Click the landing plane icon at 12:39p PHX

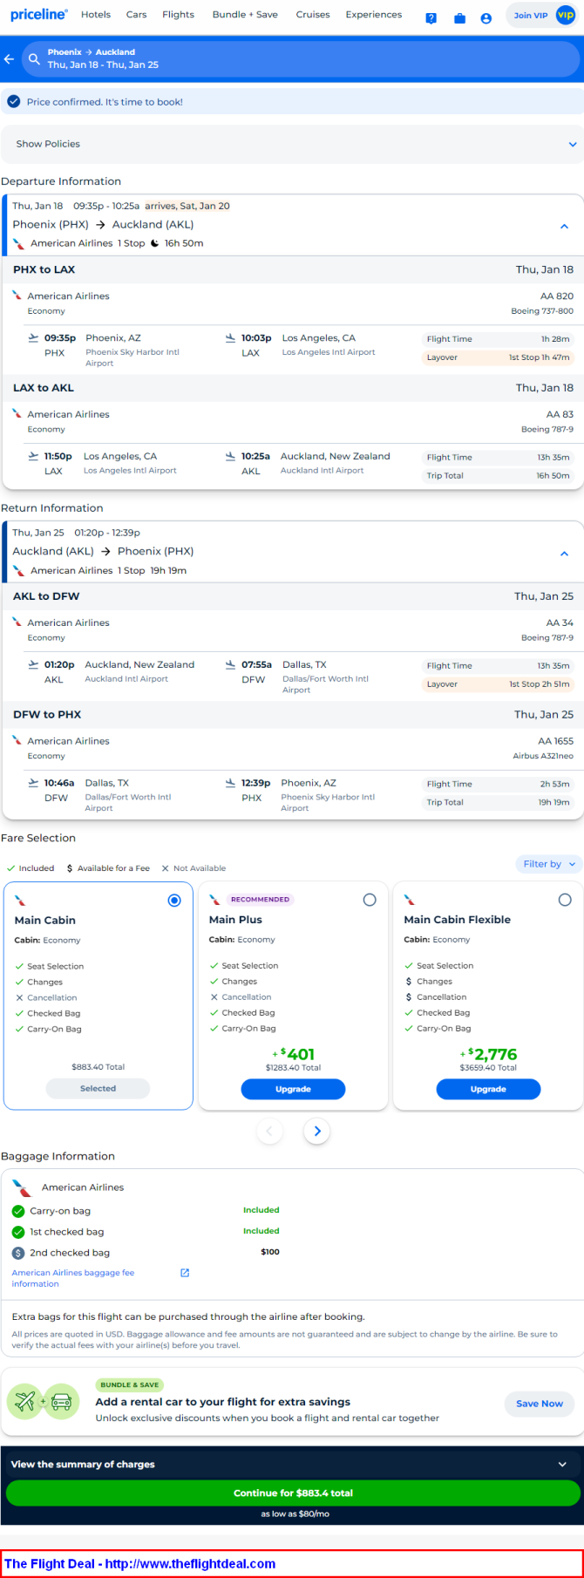[230, 783]
